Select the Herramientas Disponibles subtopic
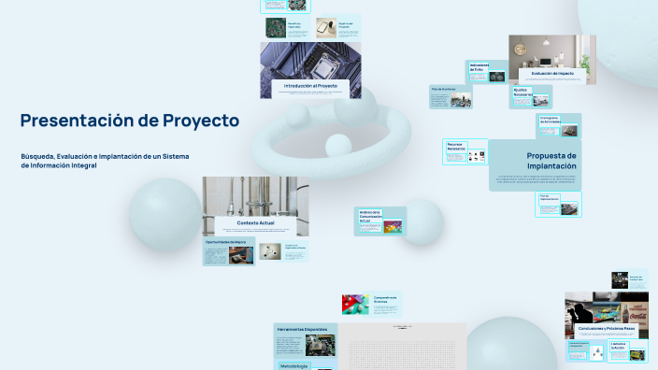 (x=306, y=341)
